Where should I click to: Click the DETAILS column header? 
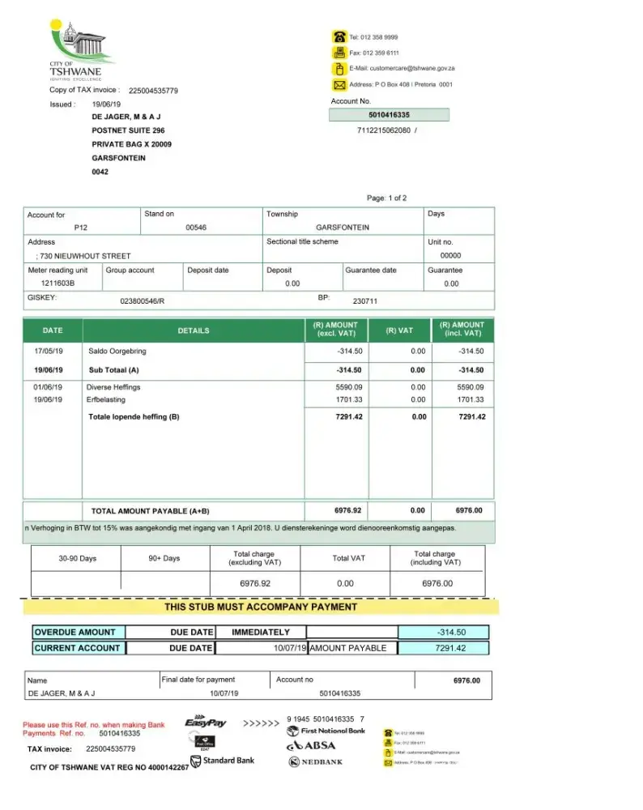[x=194, y=330]
